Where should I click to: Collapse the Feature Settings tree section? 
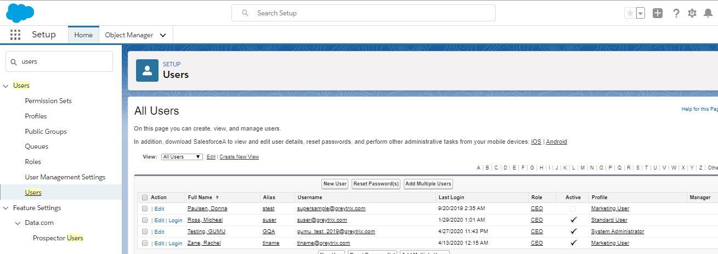point(7,208)
